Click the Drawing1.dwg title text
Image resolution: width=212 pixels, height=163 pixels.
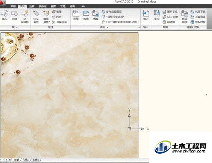[x=147, y=2]
